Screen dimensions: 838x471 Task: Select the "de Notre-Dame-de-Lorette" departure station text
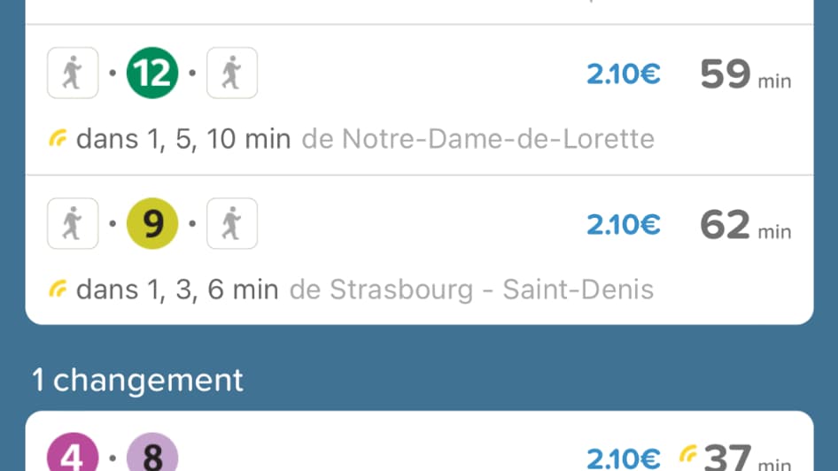tap(478, 139)
